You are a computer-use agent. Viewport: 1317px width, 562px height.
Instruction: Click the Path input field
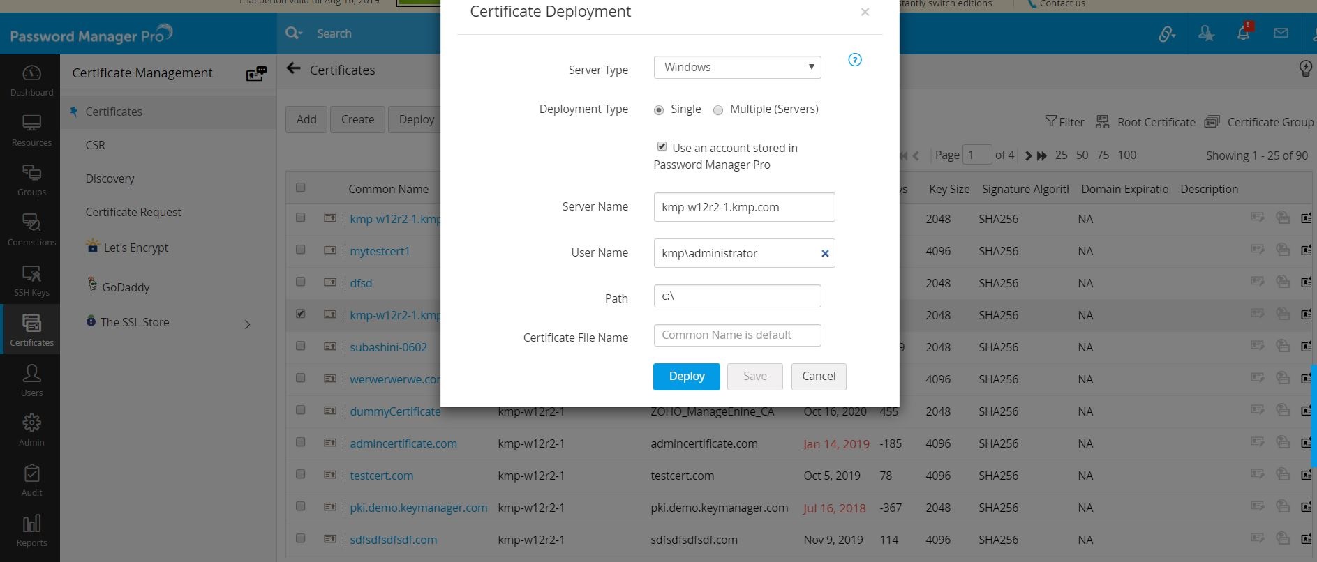pos(737,296)
